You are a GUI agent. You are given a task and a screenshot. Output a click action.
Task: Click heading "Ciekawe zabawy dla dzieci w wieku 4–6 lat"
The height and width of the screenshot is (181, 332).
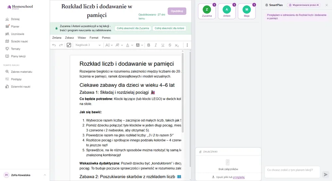click(127, 85)
